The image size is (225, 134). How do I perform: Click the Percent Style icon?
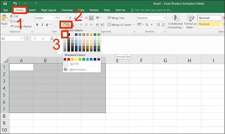[x=147, y=25]
